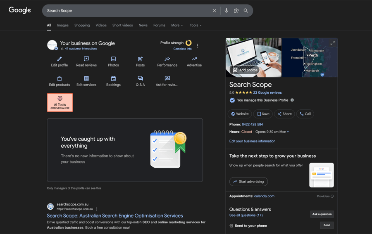The image size is (372, 234).
Task: Dial the phone number 0422 428 584 link
Action: coord(253,124)
